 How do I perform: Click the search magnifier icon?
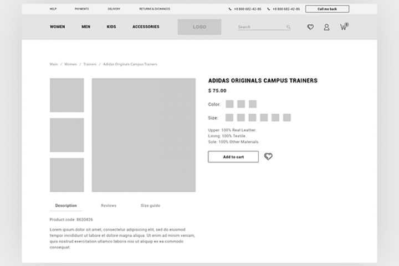[288, 27]
